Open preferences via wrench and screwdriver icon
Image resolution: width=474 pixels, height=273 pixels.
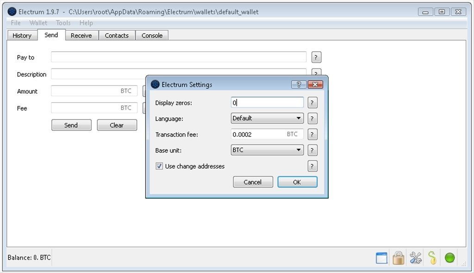coord(416,258)
